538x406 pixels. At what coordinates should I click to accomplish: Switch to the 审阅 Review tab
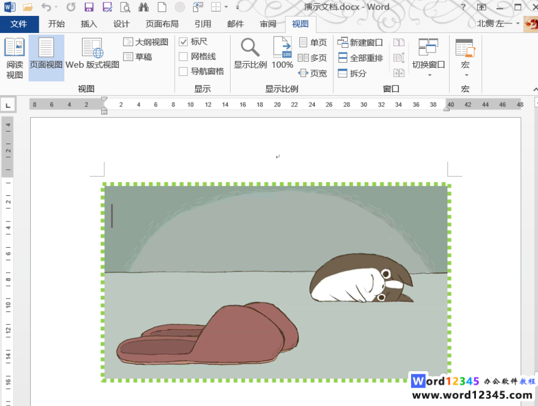click(x=268, y=24)
